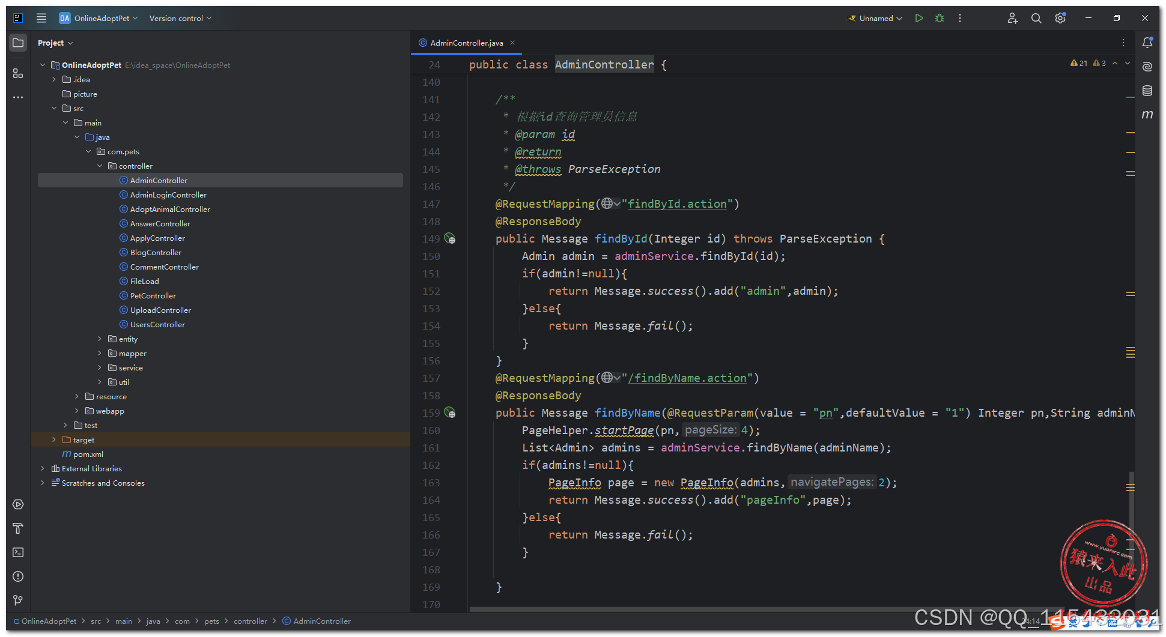Expand Scratches and Consoles node

coord(42,483)
